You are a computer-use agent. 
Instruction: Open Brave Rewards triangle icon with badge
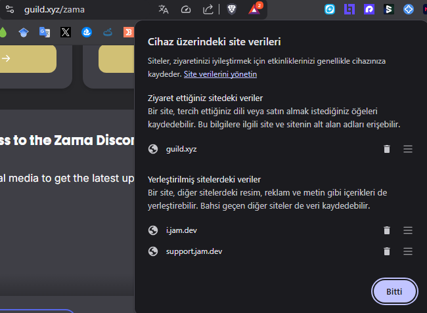(x=255, y=9)
